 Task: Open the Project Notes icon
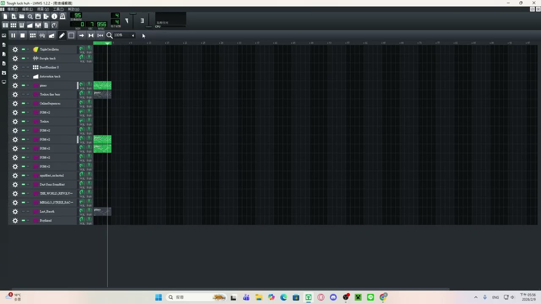pyautogui.click(x=46, y=25)
